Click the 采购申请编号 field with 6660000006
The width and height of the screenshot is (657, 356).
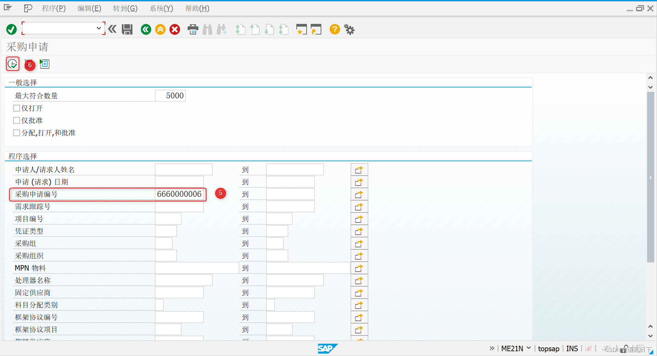pos(179,194)
